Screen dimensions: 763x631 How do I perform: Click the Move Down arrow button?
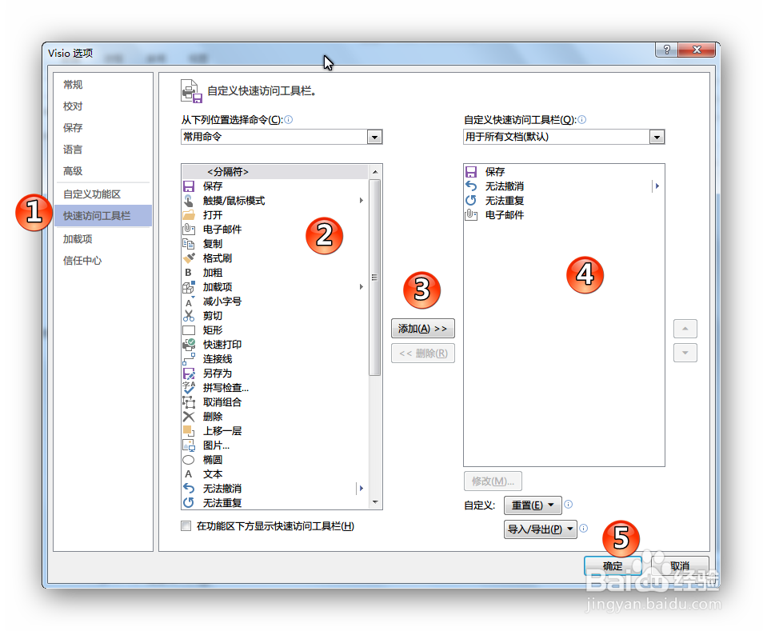(x=685, y=353)
